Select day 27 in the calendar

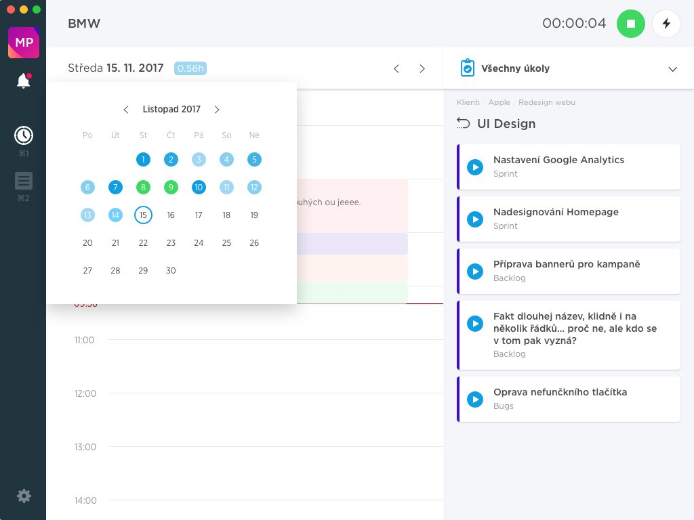coord(87,271)
